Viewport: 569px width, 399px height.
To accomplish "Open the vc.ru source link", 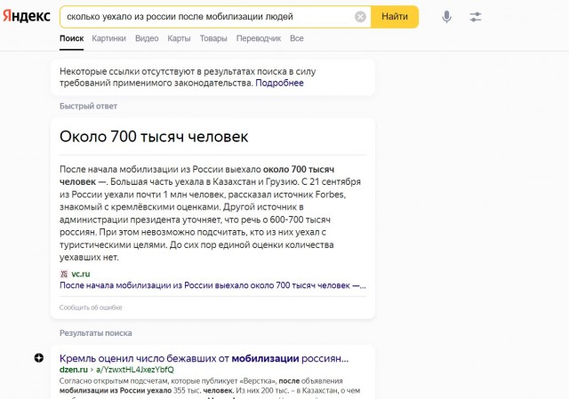I will pos(81,274).
